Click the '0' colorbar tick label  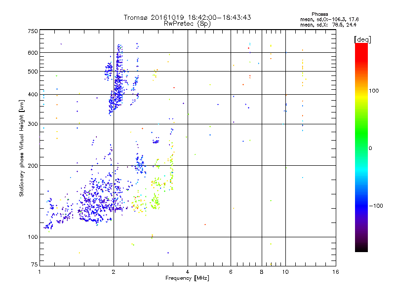pyautogui.click(x=370, y=148)
